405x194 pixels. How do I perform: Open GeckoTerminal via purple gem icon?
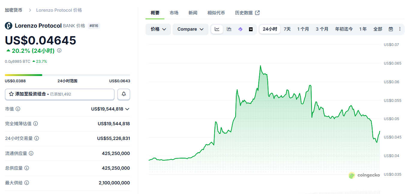coord(240,29)
